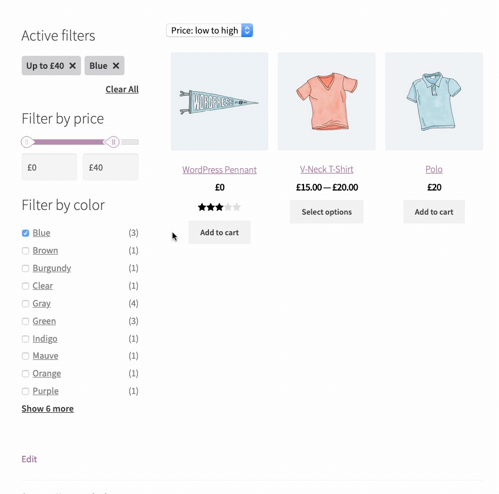
Task: Expand color list with 'Show 6 more'
Action: click(48, 409)
